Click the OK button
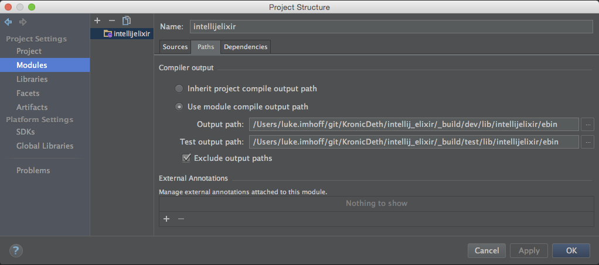 (x=571, y=250)
